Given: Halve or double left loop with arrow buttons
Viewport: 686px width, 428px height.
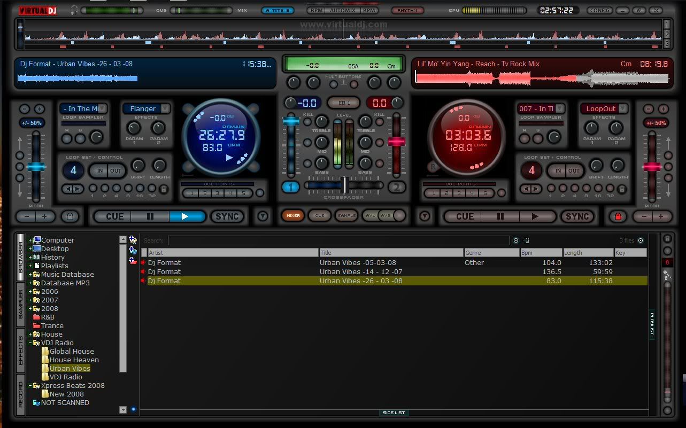Looking at the screenshot, I should coord(73,189).
